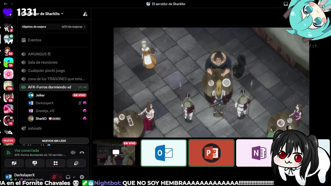This screenshot has height=186, width=331.
Task: Open user settings gear
Action: (82, 177)
